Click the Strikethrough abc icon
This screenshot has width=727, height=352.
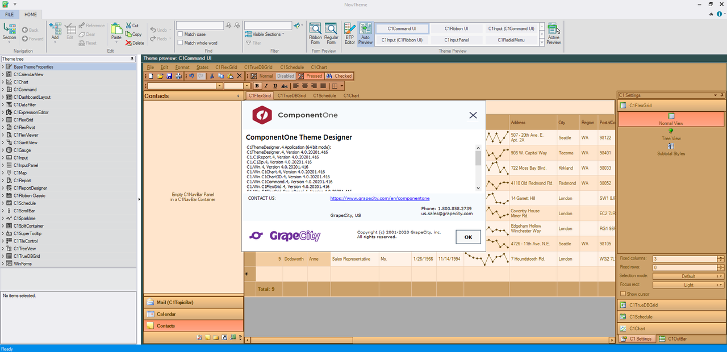coord(285,86)
